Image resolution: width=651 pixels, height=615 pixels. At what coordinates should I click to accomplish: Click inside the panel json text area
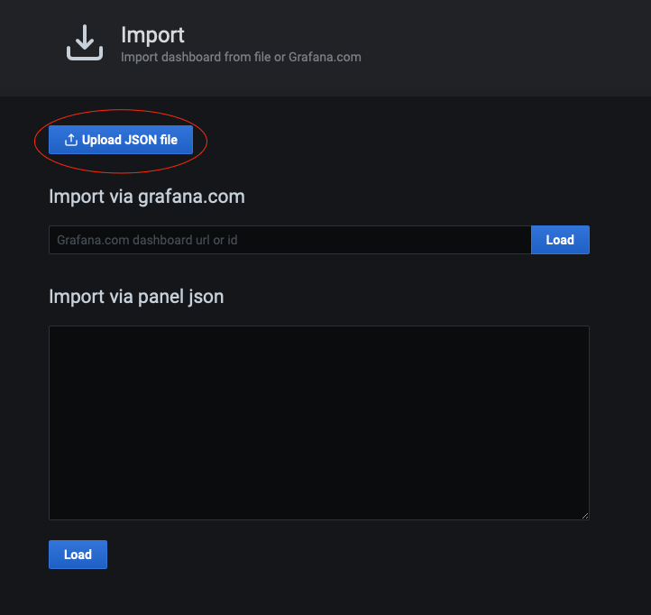point(318,422)
